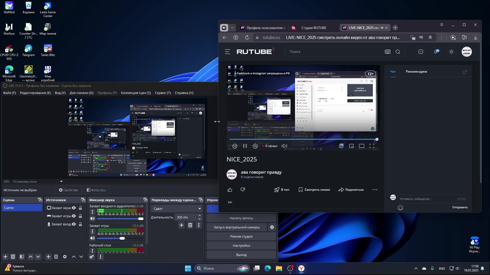Open Сервис menu in OBS

(163, 93)
